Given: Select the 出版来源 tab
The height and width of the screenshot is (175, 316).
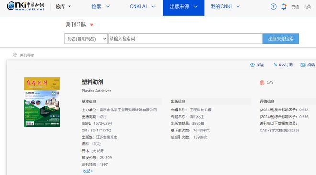Looking at the screenshot, I should tap(183, 8).
